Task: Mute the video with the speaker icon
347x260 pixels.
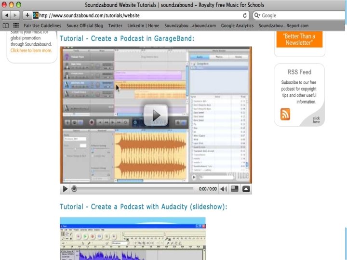Action: pyautogui.click(x=224, y=189)
